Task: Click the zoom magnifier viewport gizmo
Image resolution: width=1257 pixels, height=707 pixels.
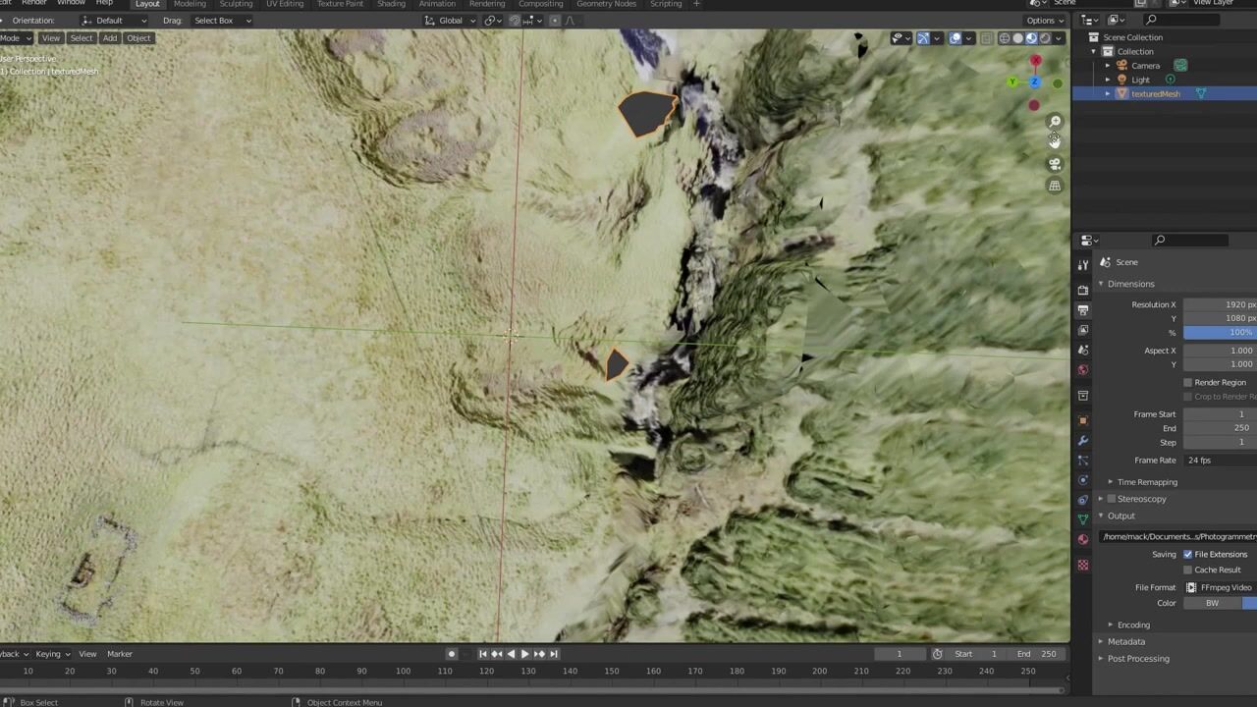Action: coord(1055,122)
